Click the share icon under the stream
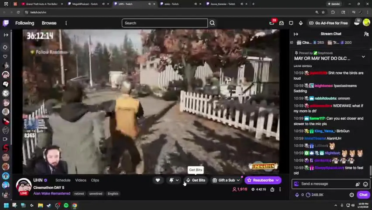Image resolution: width=372 pixels, height=210 pixels. point(272,189)
